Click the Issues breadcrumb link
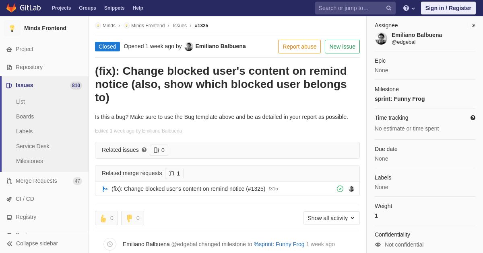 coord(180,26)
